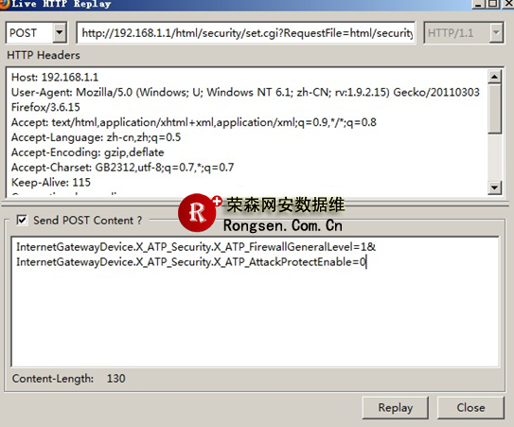Minimize the Live HTTP Replay window
Viewport: 514px width, 427px height.
479,4
